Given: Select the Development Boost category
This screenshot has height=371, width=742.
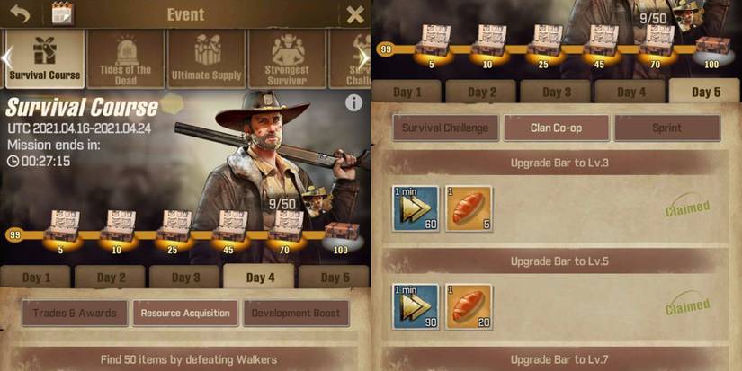Looking at the screenshot, I should click(x=296, y=313).
